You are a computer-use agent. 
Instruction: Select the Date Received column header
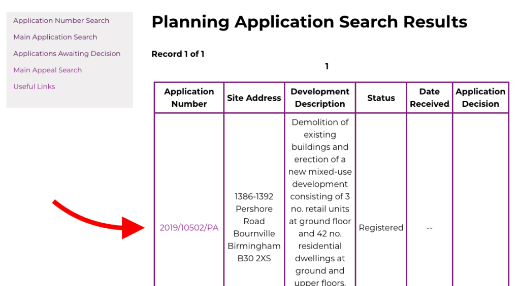tap(430, 98)
